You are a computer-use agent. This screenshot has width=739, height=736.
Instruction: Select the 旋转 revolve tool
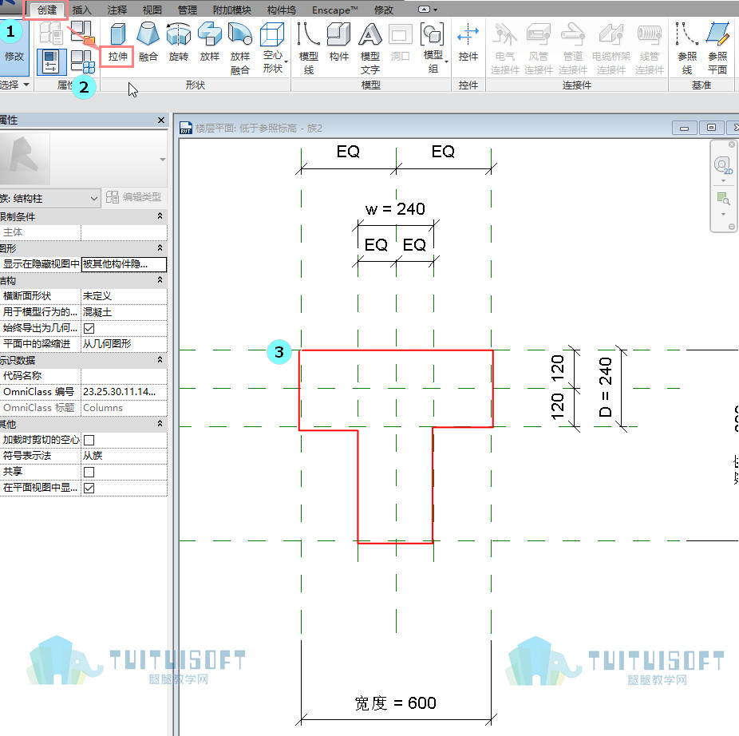pos(179,43)
